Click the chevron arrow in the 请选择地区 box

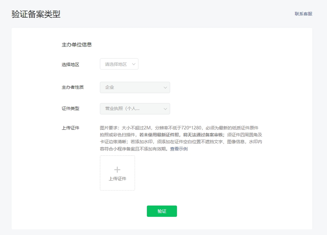pos(133,64)
